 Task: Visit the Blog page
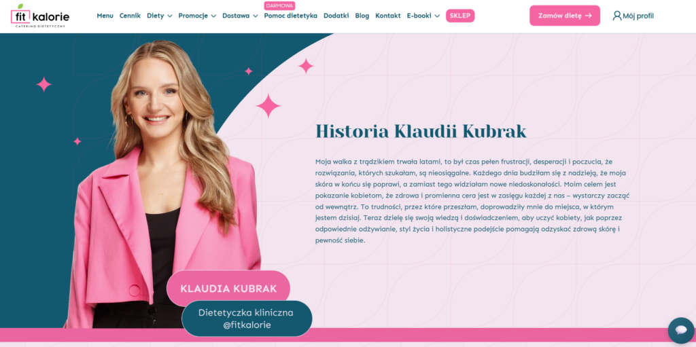tap(362, 16)
